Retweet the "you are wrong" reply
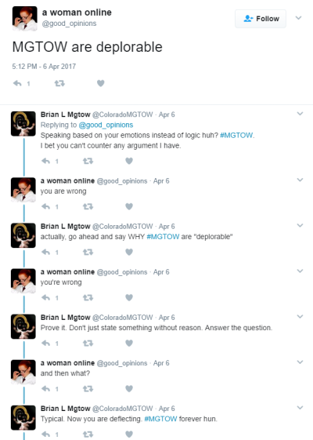Image resolution: width=313 pixels, height=440 pixels. (88, 206)
